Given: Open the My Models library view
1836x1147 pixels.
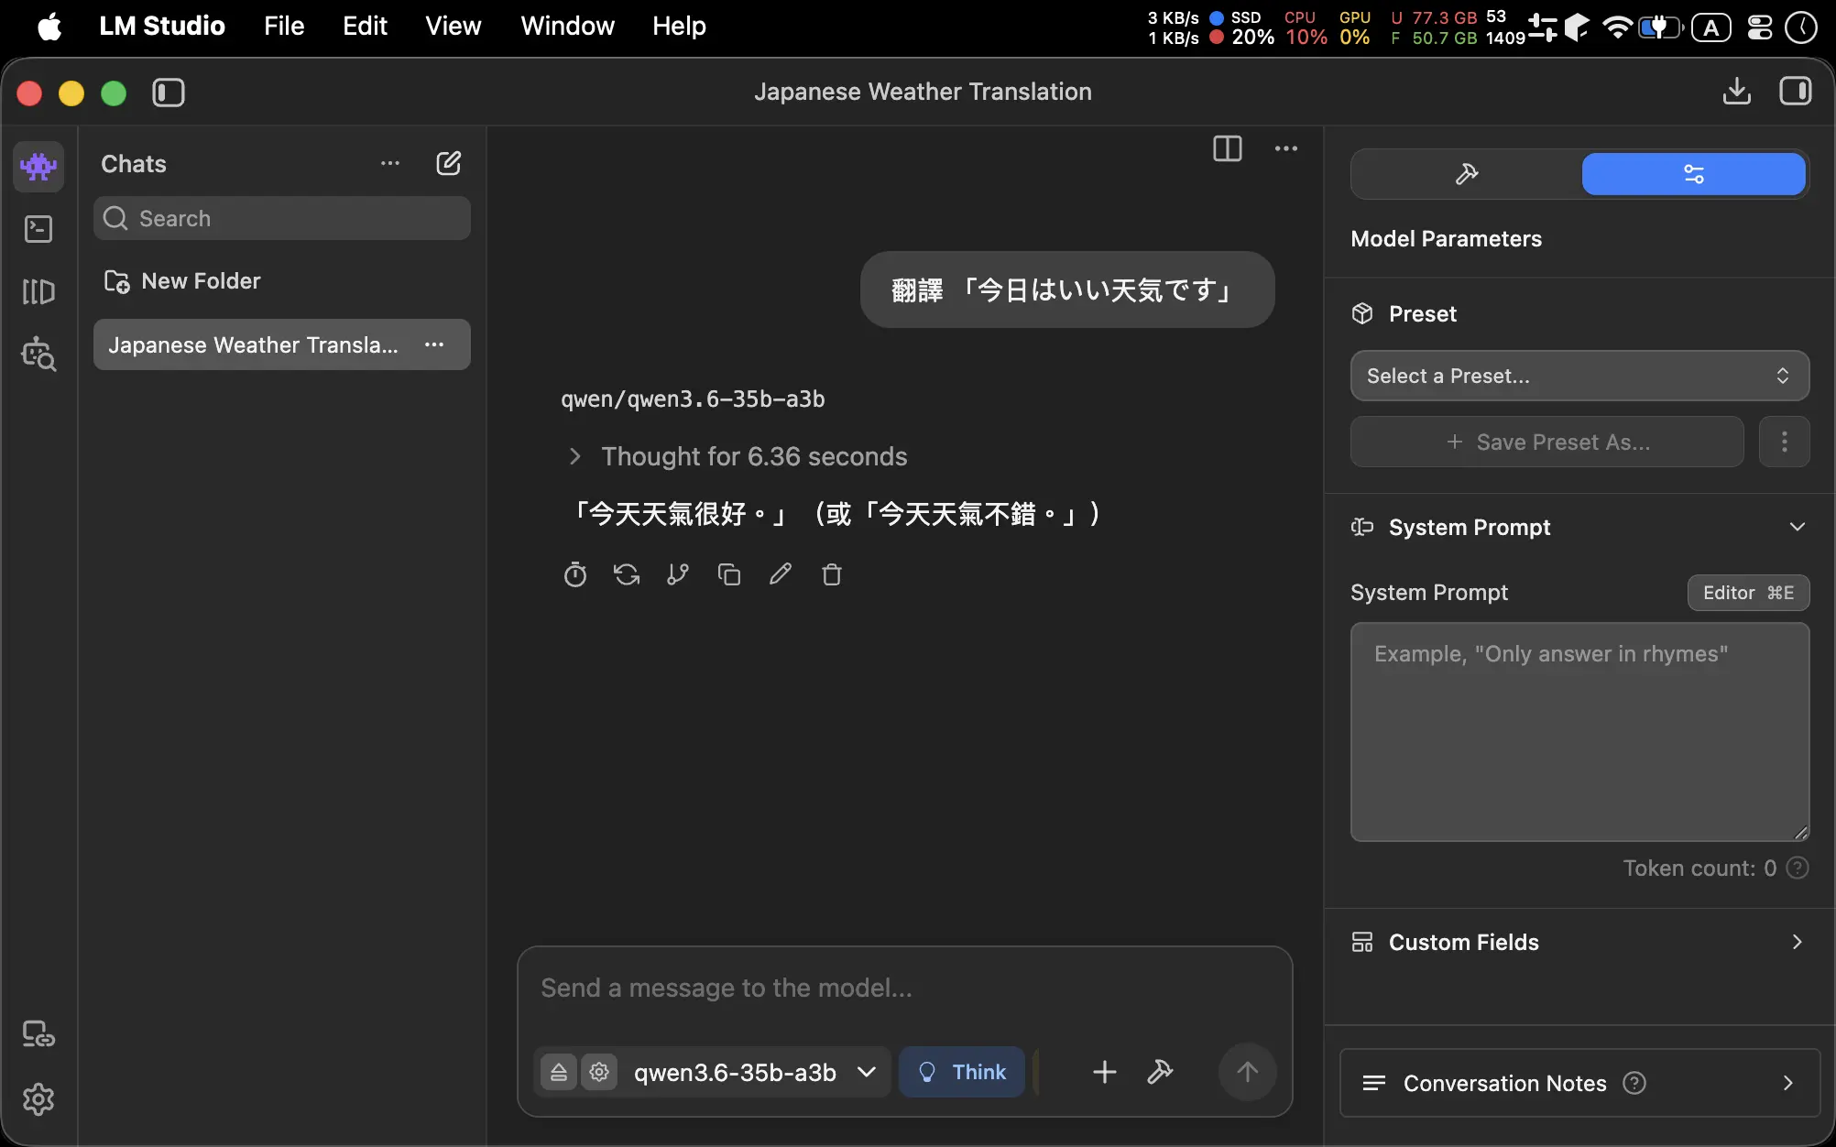Looking at the screenshot, I should pyautogui.click(x=38, y=291).
